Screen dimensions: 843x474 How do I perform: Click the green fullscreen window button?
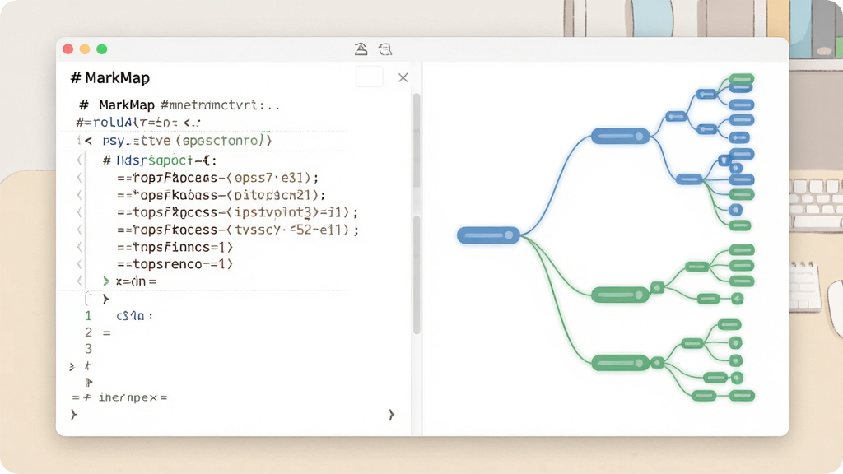click(x=101, y=49)
